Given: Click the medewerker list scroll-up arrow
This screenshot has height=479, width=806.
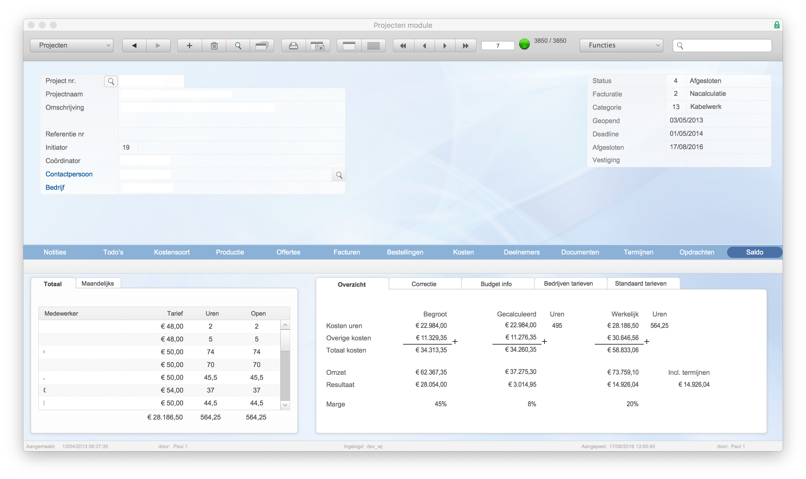Looking at the screenshot, I should click(285, 325).
